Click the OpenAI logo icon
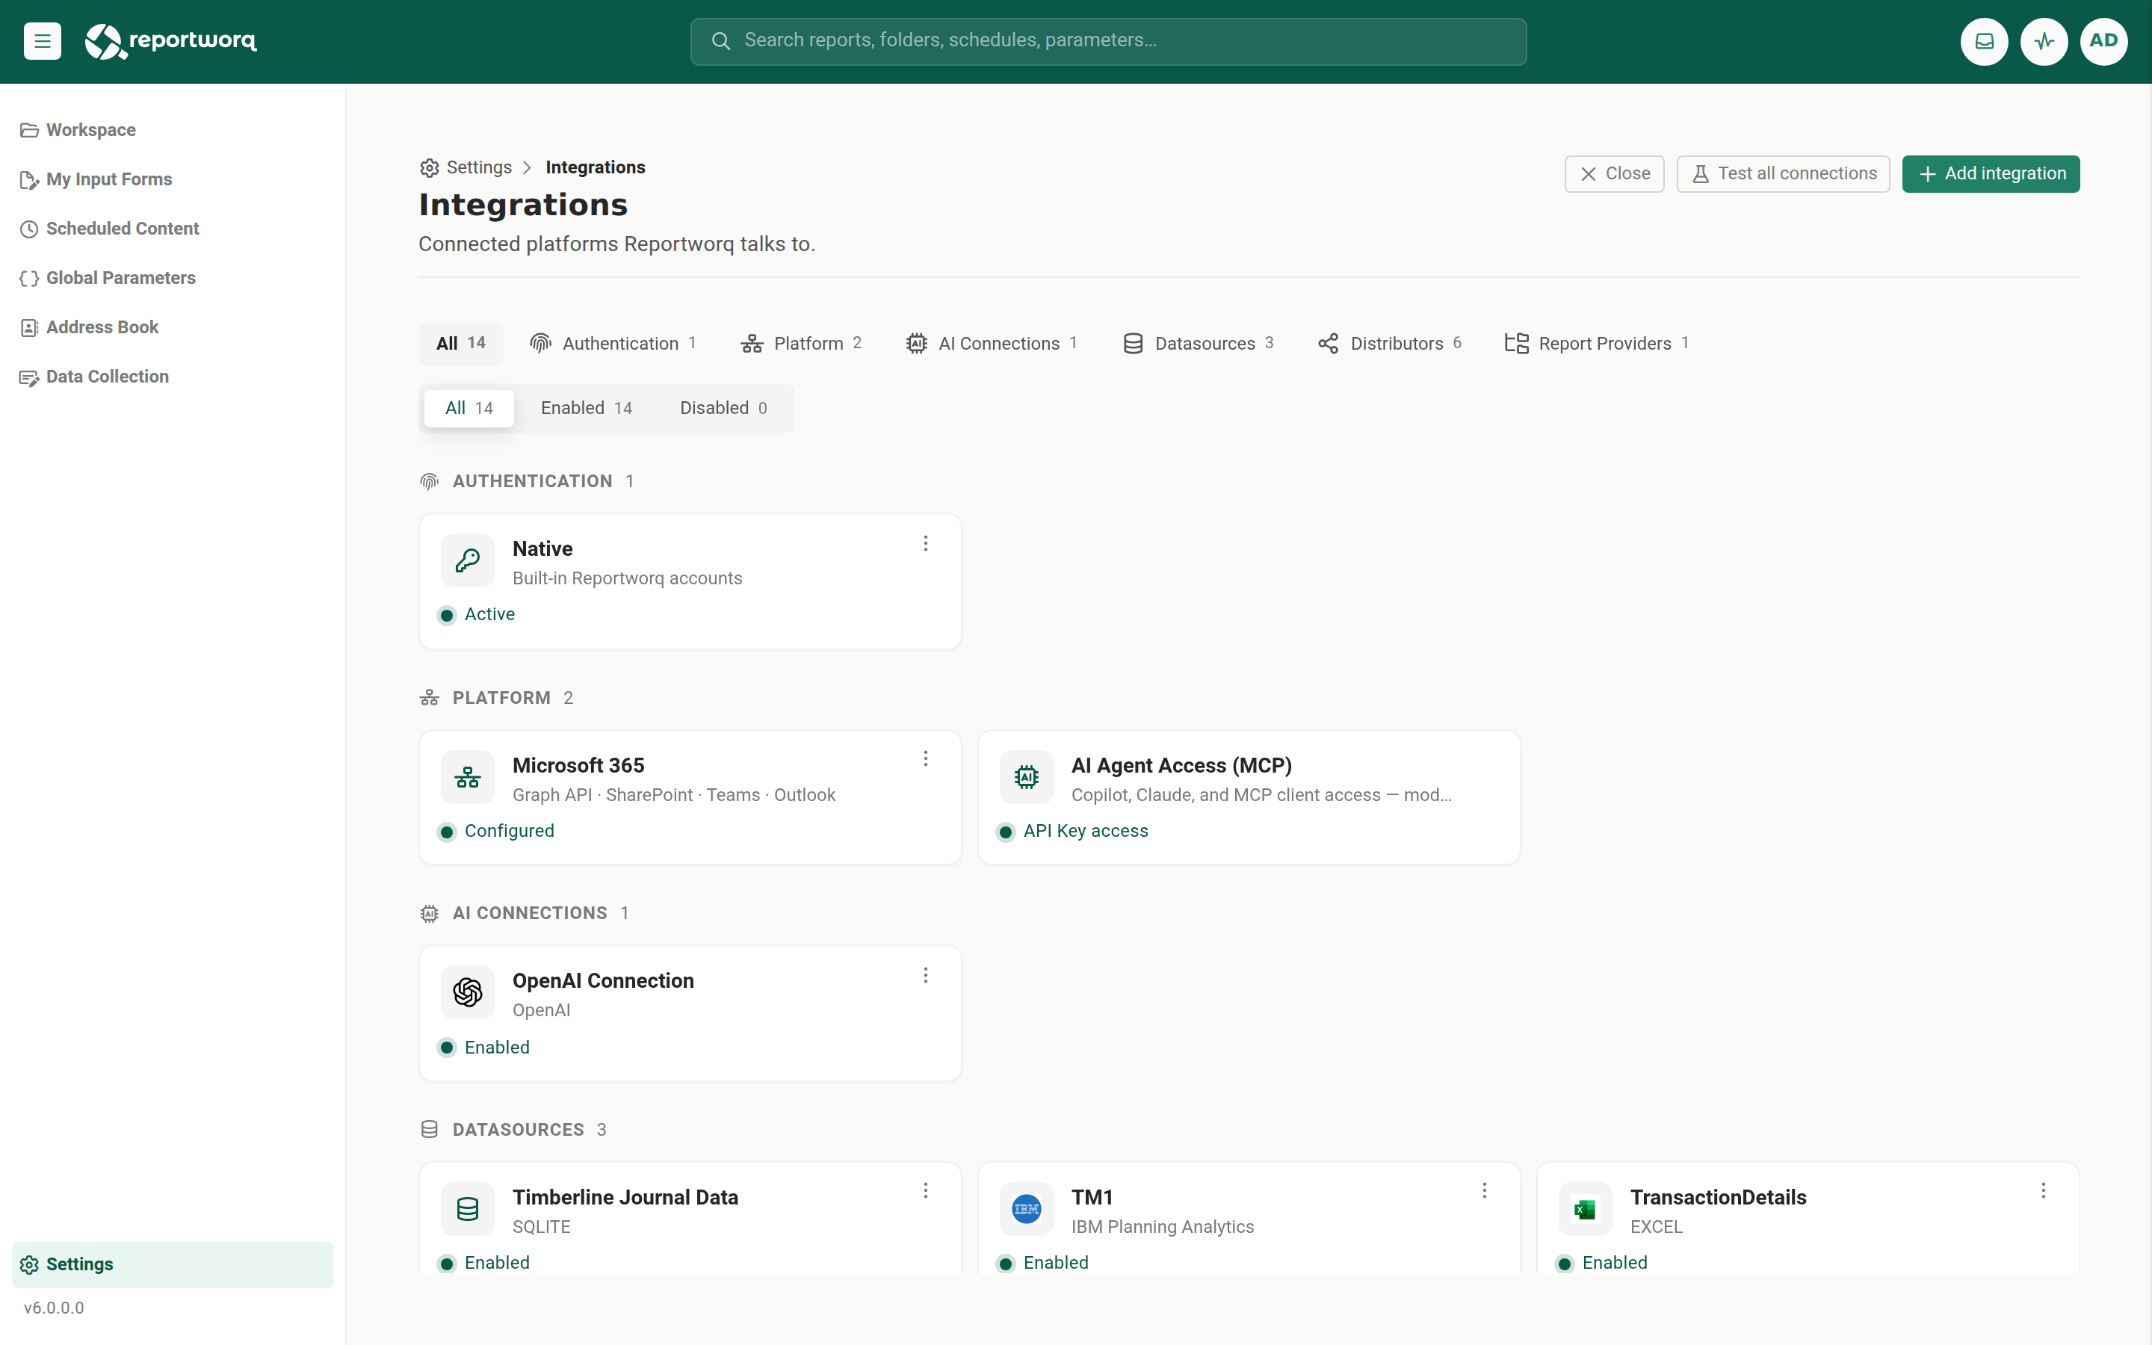This screenshot has height=1345, width=2152. (x=468, y=993)
